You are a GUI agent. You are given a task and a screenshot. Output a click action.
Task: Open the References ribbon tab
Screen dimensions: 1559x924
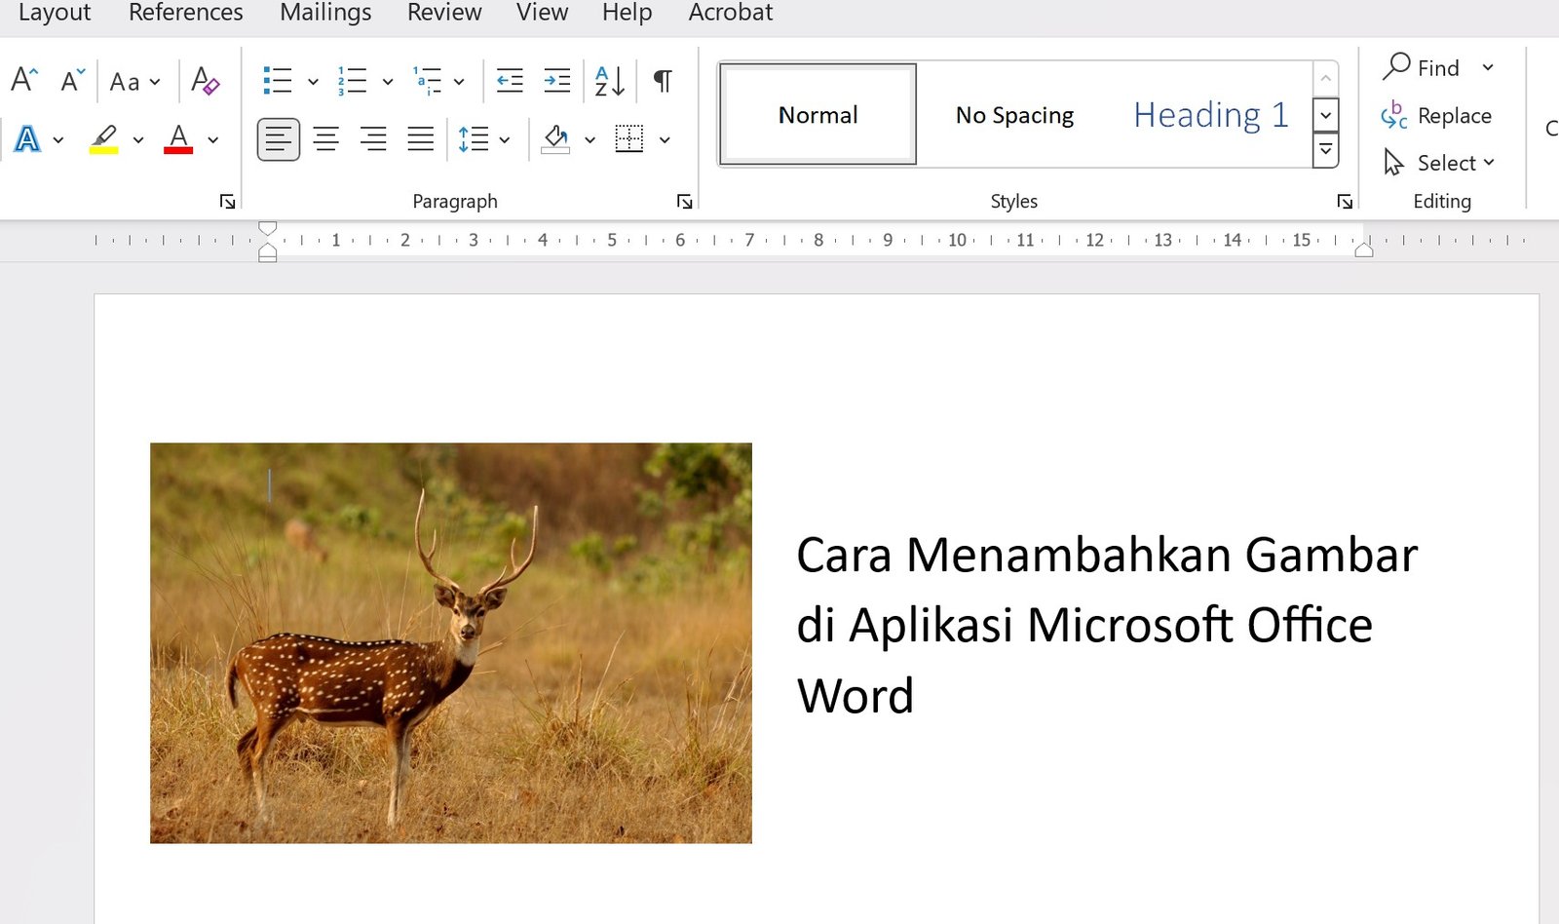[x=185, y=13]
